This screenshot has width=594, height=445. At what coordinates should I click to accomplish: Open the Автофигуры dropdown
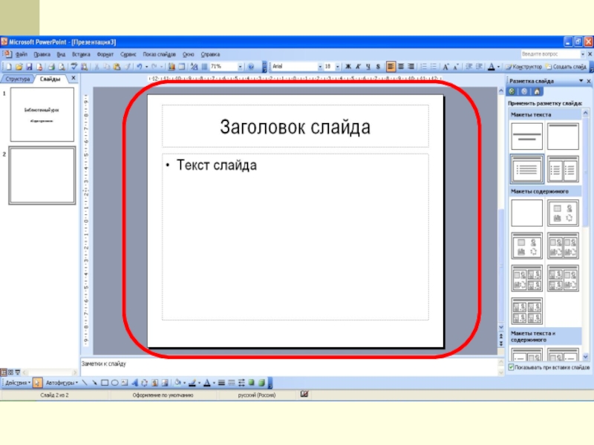tap(62, 383)
